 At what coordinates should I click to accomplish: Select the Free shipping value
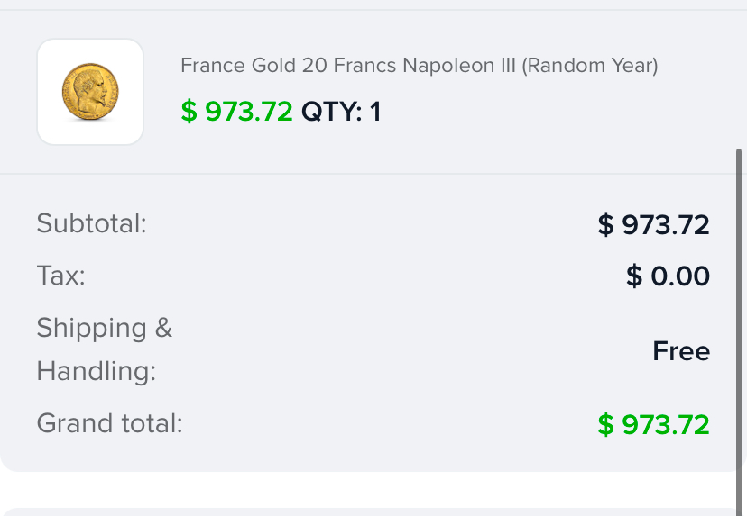coord(681,351)
